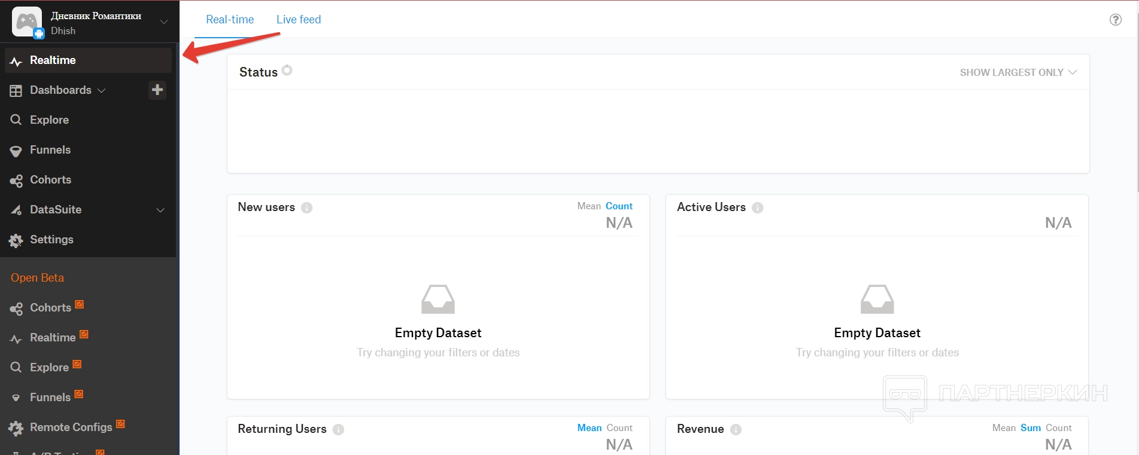
Task: Click the Settings gear icon
Action: (x=16, y=240)
